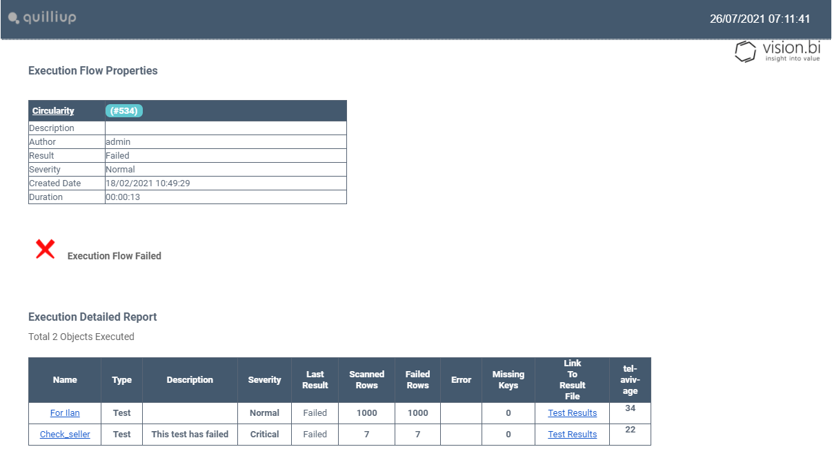Viewport: 832px width, 458px height.
Task: Click Scanned Rows value 1000 for For Ilan
Action: click(367, 413)
